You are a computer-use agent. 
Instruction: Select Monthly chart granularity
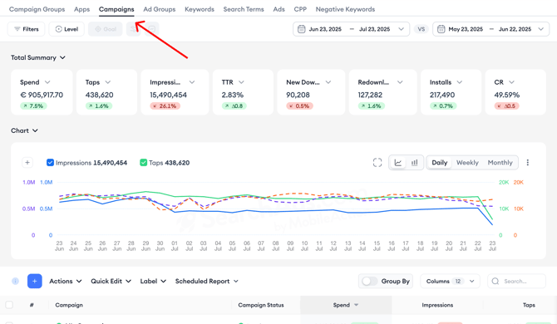(x=500, y=163)
